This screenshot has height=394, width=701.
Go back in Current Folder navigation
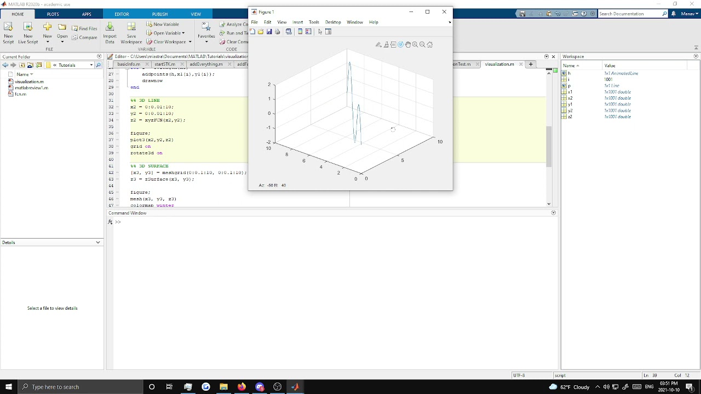click(x=5, y=65)
